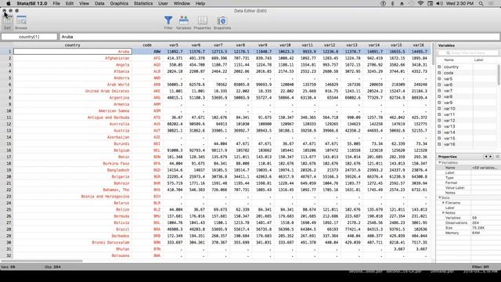
Task: Select the Botswana country cell
Action: coord(73,255)
